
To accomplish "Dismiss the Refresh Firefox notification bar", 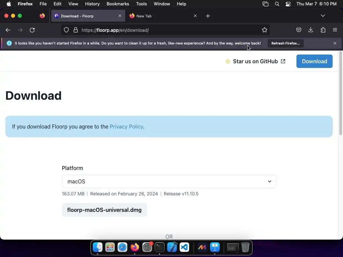I will pos(335,43).
